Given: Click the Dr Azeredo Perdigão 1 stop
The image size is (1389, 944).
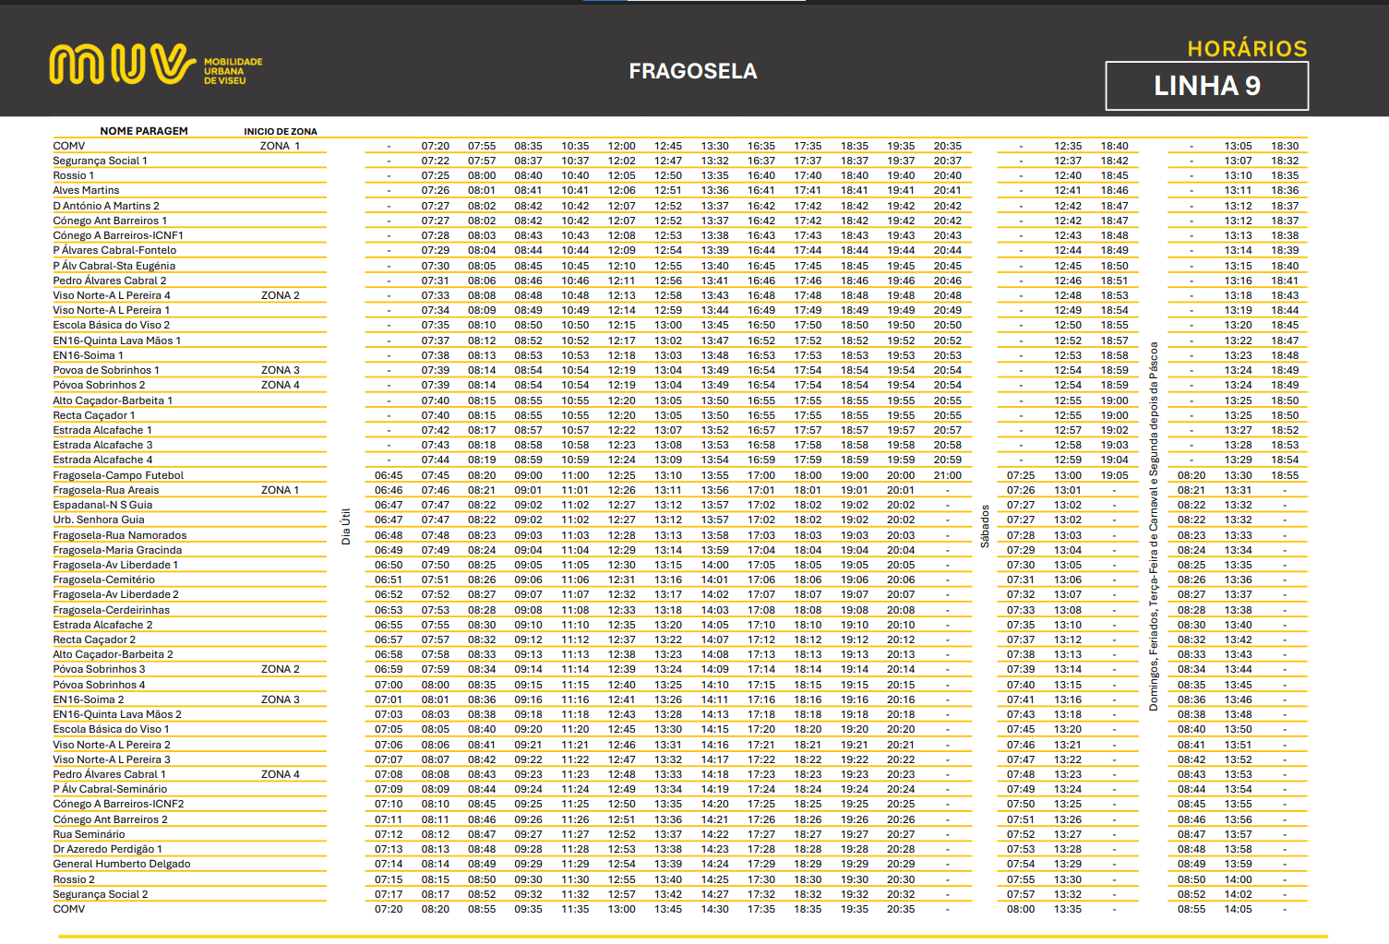Looking at the screenshot, I should click(x=107, y=849).
